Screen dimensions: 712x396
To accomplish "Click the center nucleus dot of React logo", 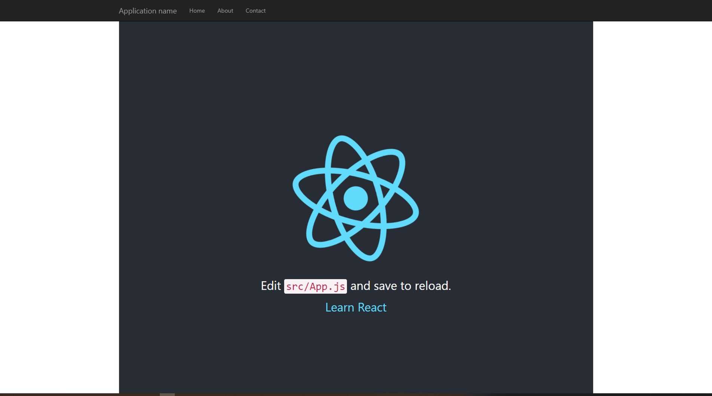I will 355,198.
